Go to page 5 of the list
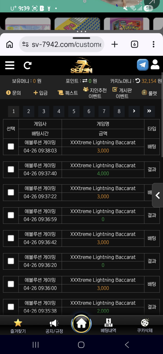The height and width of the screenshot is (354, 163). click(x=74, y=111)
